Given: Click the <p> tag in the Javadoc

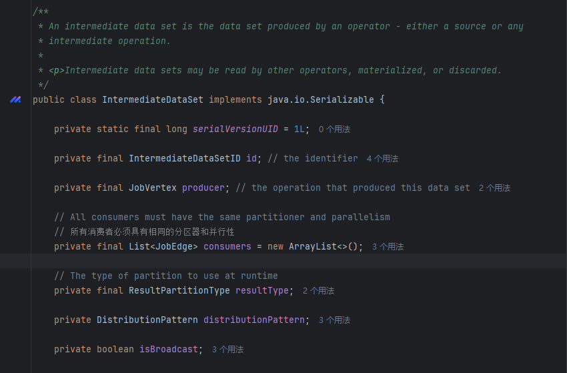Looking at the screenshot, I should pos(57,70).
